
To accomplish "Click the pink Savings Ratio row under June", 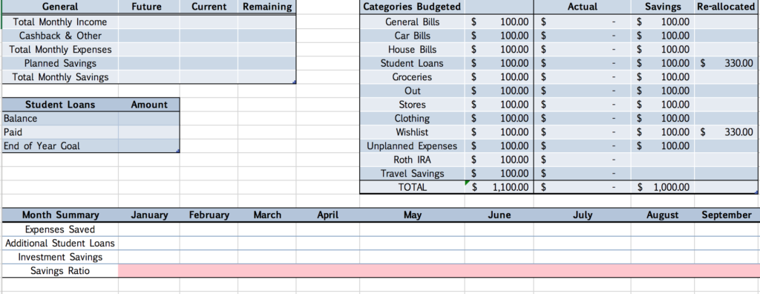I will [x=499, y=271].
